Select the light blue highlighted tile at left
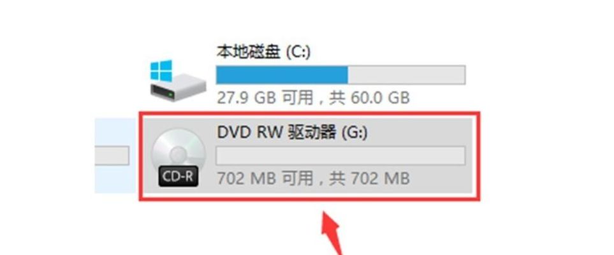Screen dimensions: 614x255 point(115,156)
